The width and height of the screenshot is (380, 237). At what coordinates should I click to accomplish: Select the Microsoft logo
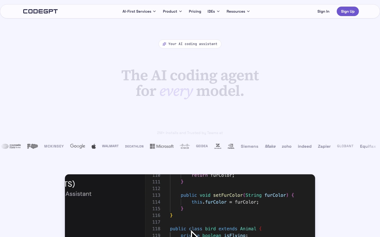coord(162,146)
